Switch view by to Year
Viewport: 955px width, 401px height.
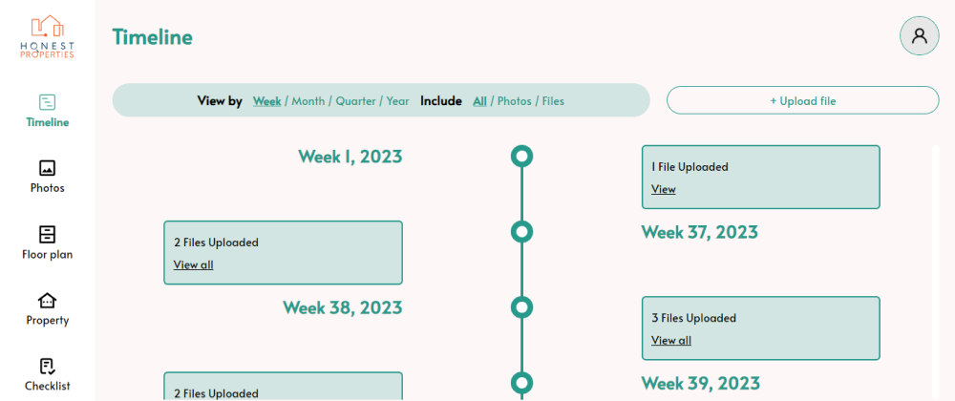point(397,101)
